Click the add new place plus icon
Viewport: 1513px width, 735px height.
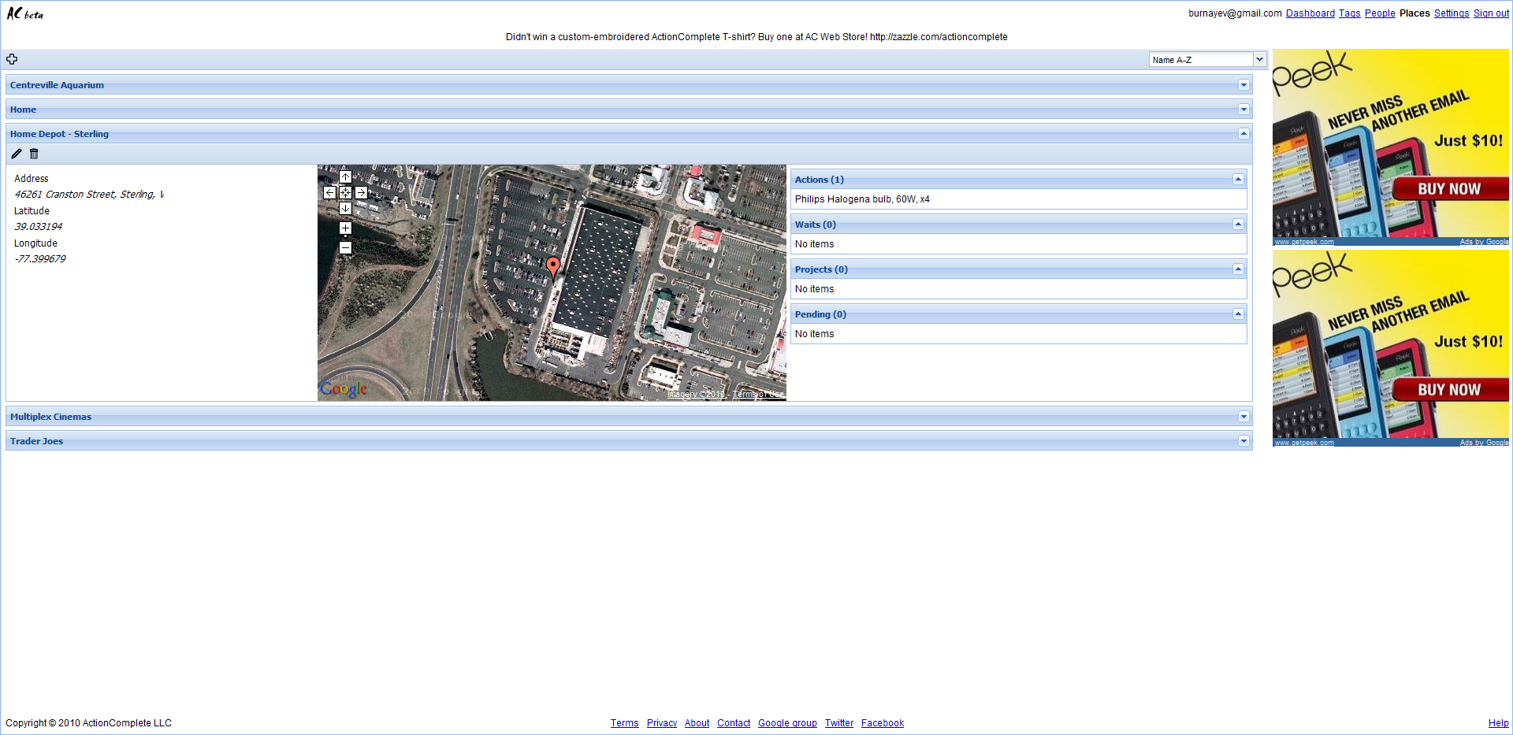[12, 59]
